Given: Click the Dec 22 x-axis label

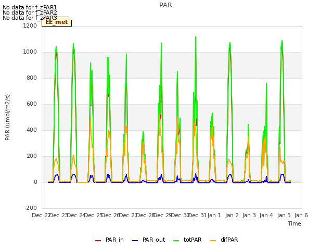Looking at the screenshot, I should pos(41,215).
